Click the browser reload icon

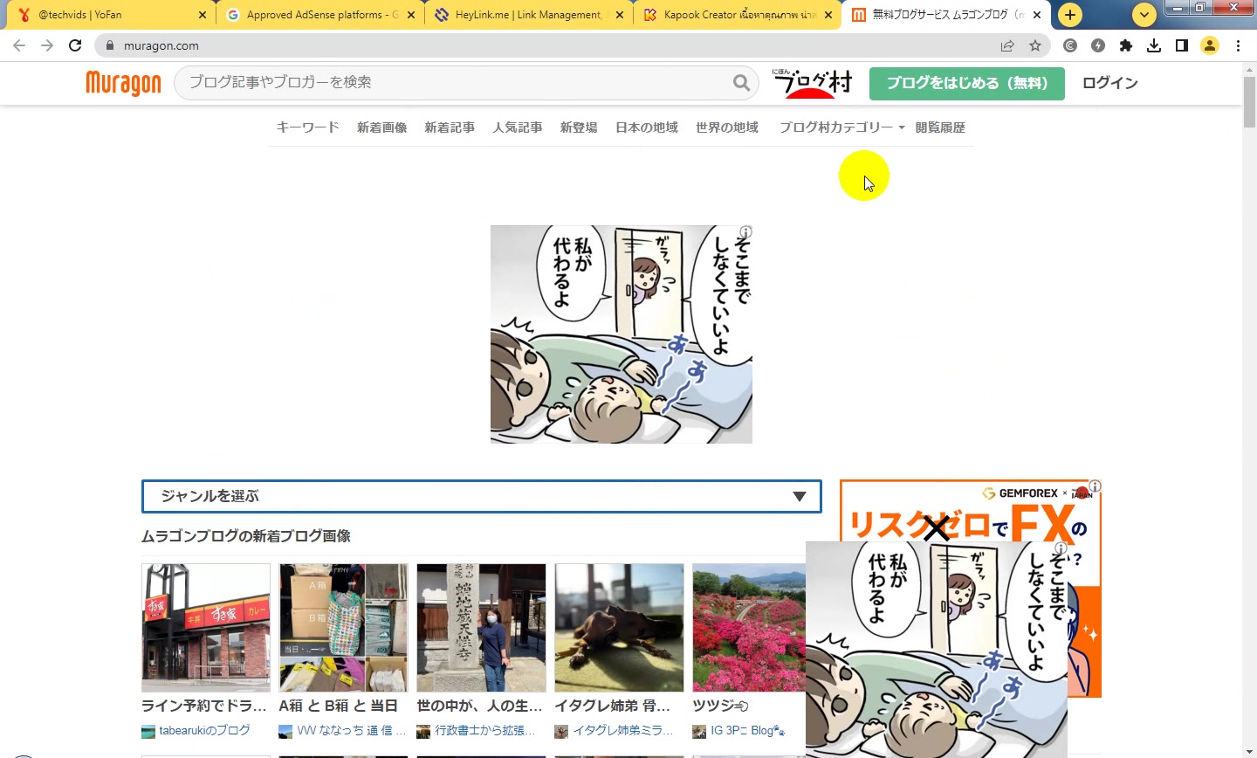pyautogui.click(x=75, y=45)
